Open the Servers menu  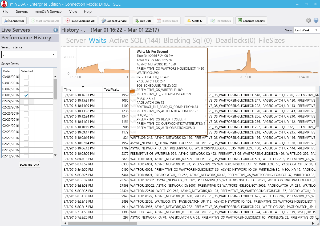tap(22, 11)
